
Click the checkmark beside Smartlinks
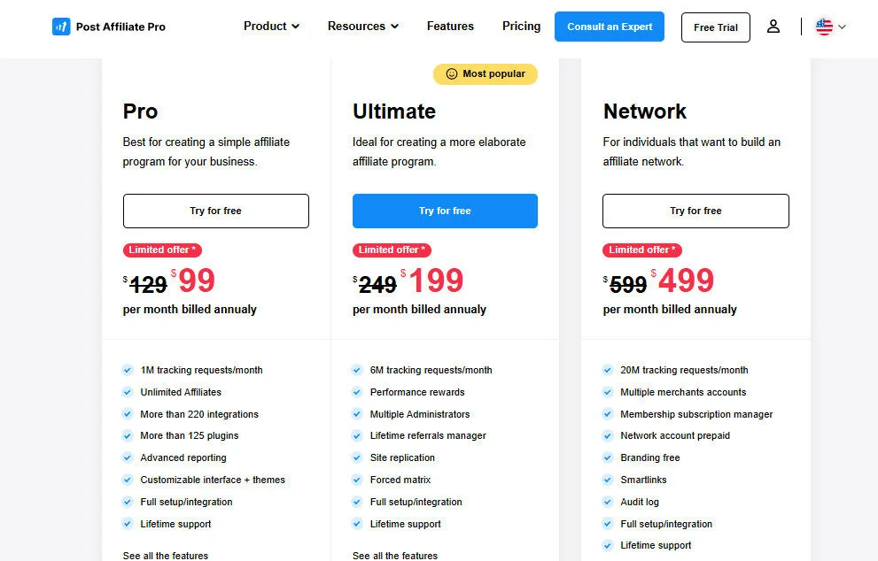click(608, 480)
